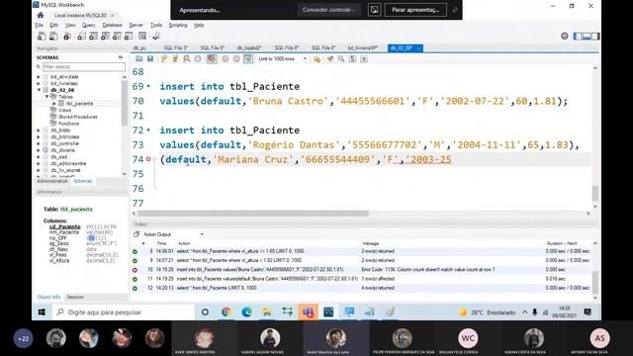Switch to Administration navigator tab
Screen dimensions: 633x356
(52, 181)
